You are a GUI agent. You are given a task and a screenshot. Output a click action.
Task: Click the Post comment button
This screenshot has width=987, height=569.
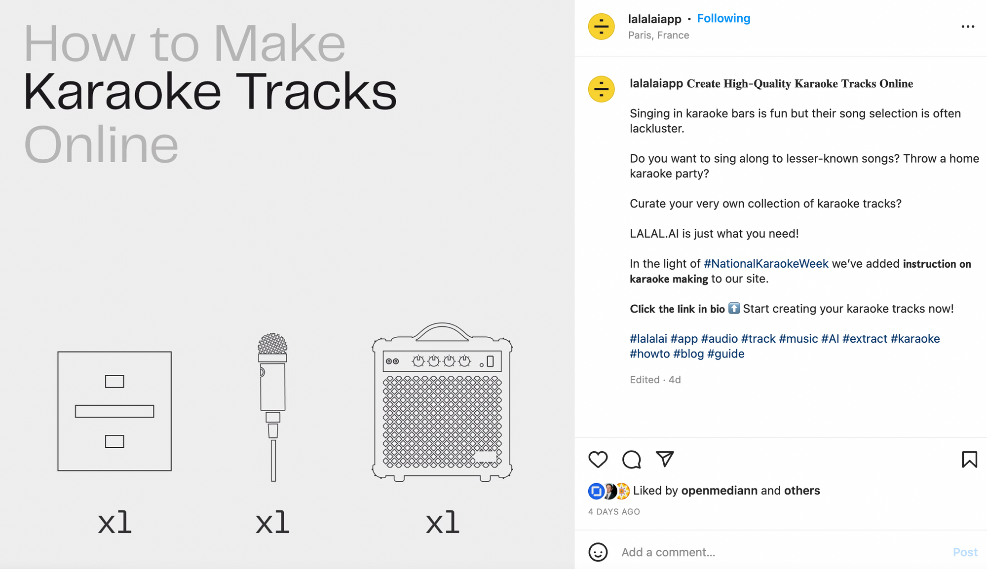[x=965, y=552]
